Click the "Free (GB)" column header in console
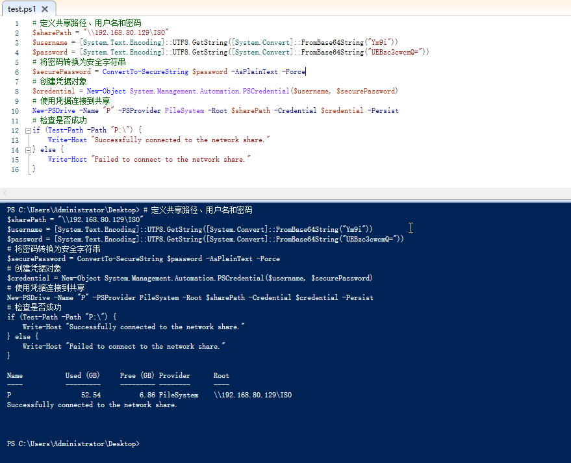 (137, 375)
